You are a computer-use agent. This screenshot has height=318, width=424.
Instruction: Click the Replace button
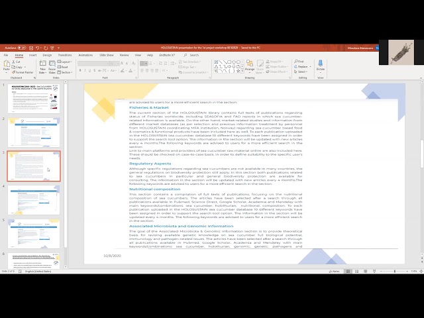coord(302,66)
